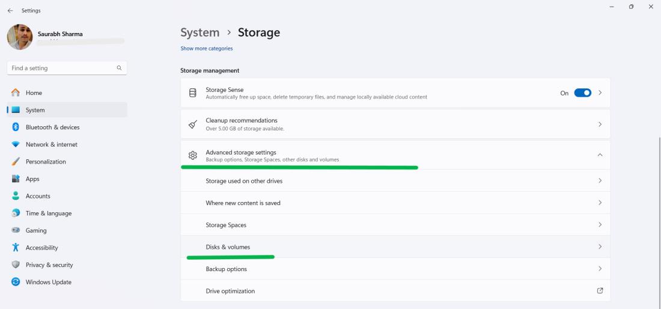Open Drive optimization external link
This screenshot has width=661, height=309.
point(600,291)
